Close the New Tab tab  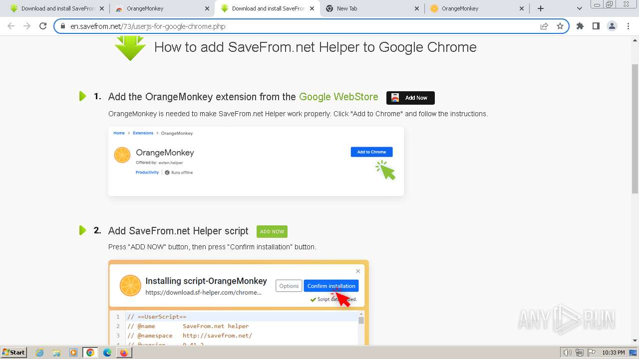pyautogui.click(x=417, y=8)
